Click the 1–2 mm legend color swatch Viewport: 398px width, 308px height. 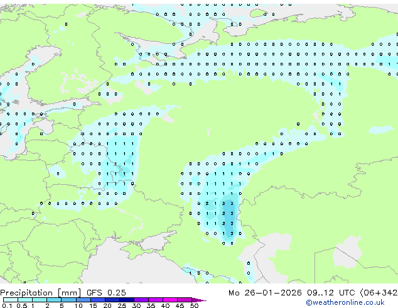(40, 300)
